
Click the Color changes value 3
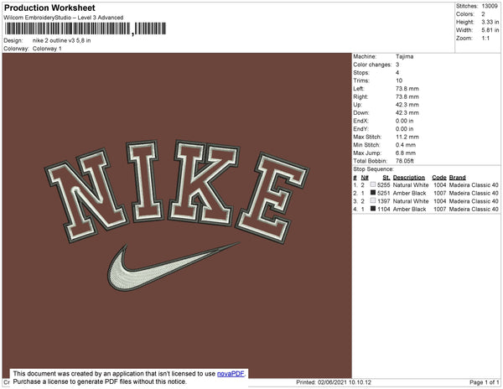tap(397, 65)
